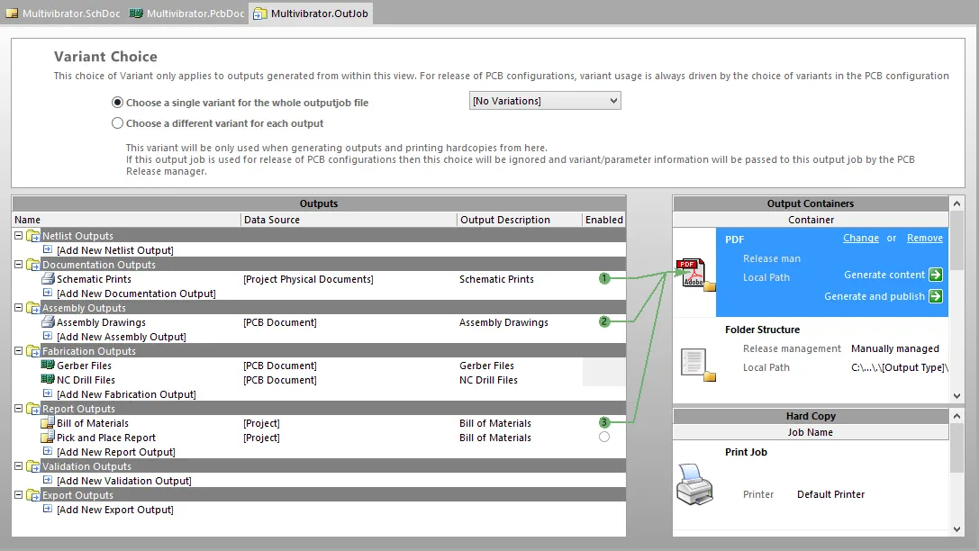Click the Validation Outputs folder icon
Viewport: 979px width, 551px height.
(33, 466)
